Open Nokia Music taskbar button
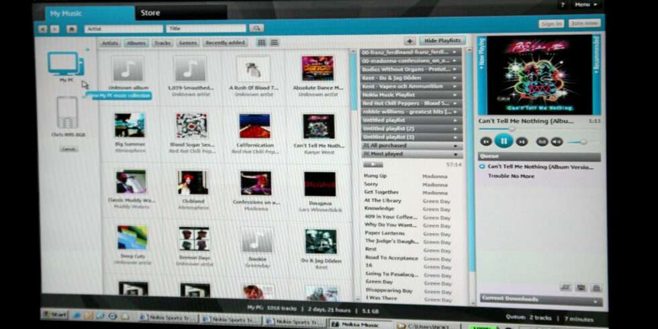Screen dimensions: 658x329 pos(361,324)
